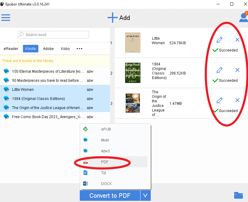
Task: Click the Mobi format icon
Action: [x=85, y=140]
